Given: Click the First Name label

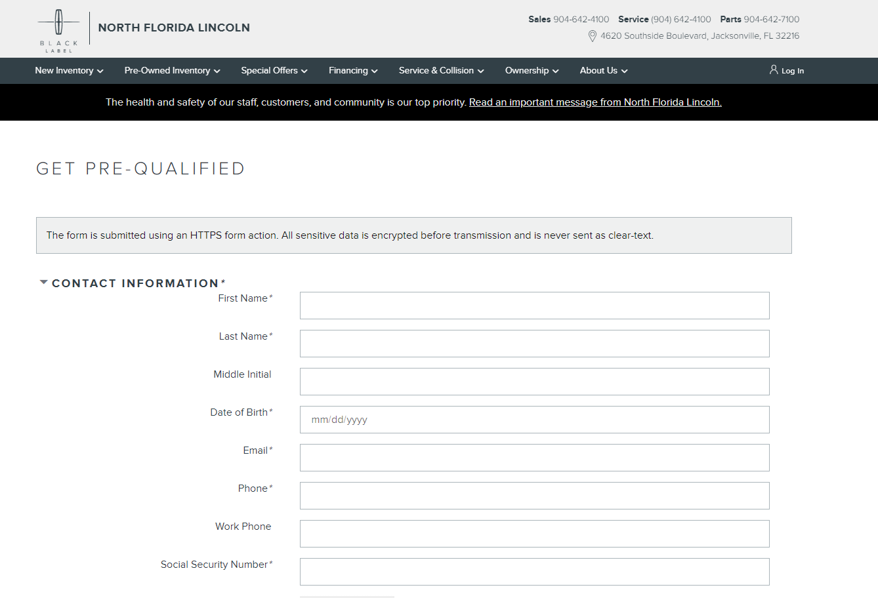Looking at the screenshot, I should click(x=245, y=298).
